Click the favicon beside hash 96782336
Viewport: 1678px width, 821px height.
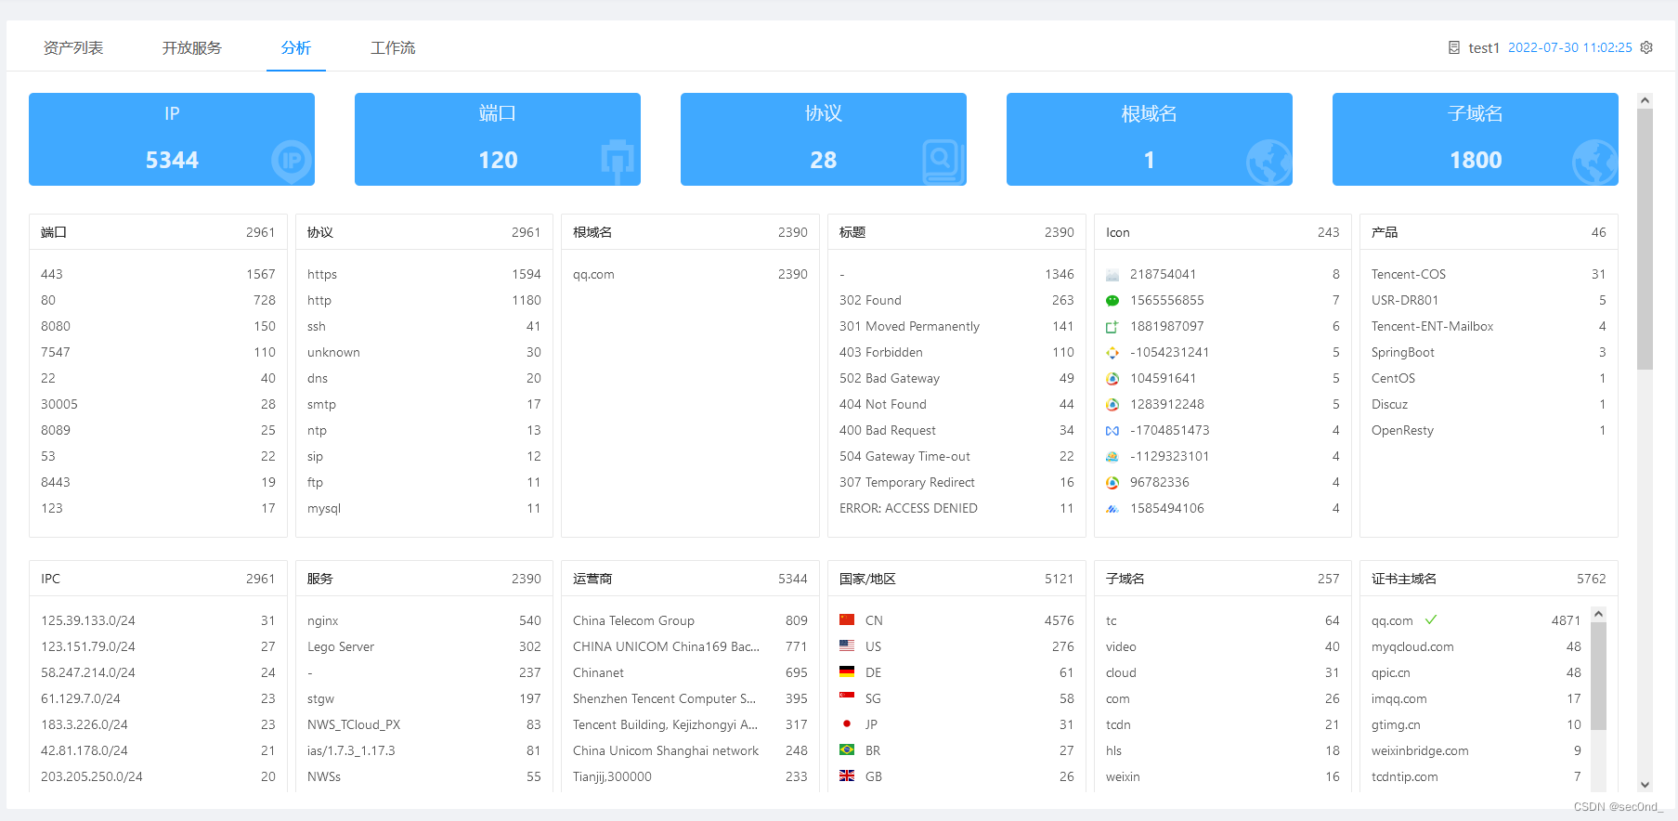[1112, 483]
